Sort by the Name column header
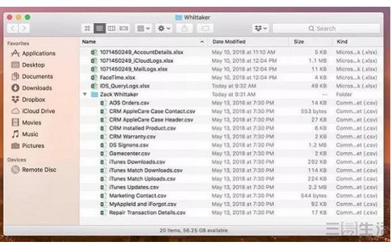391x246 pixels. tap(144, 41)
